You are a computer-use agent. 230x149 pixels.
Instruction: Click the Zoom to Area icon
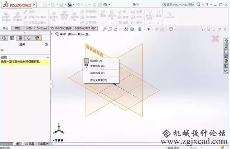(x=110, y=29)
